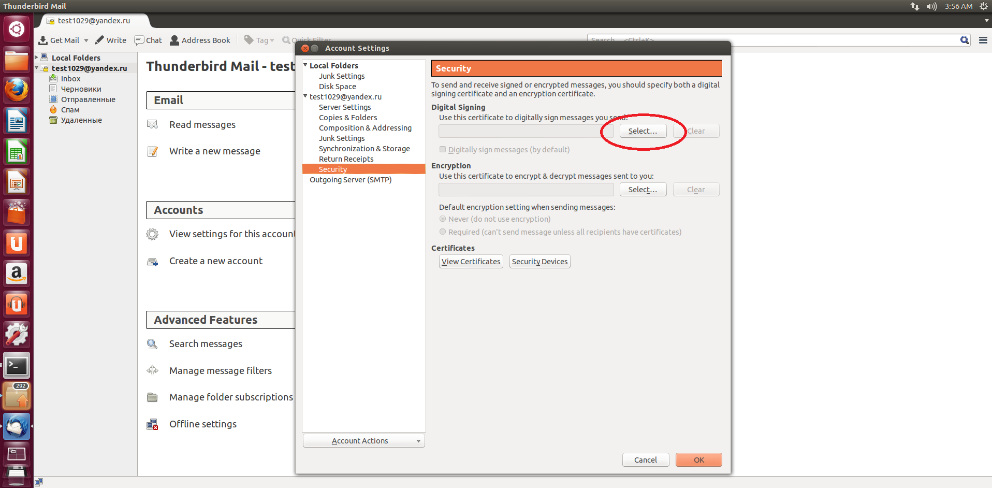Image resolution: width=992 pixels, height=488 pixels.
Task: Click the network indicator in top panel
Action: pyautogui.click(x=914, y=6)
